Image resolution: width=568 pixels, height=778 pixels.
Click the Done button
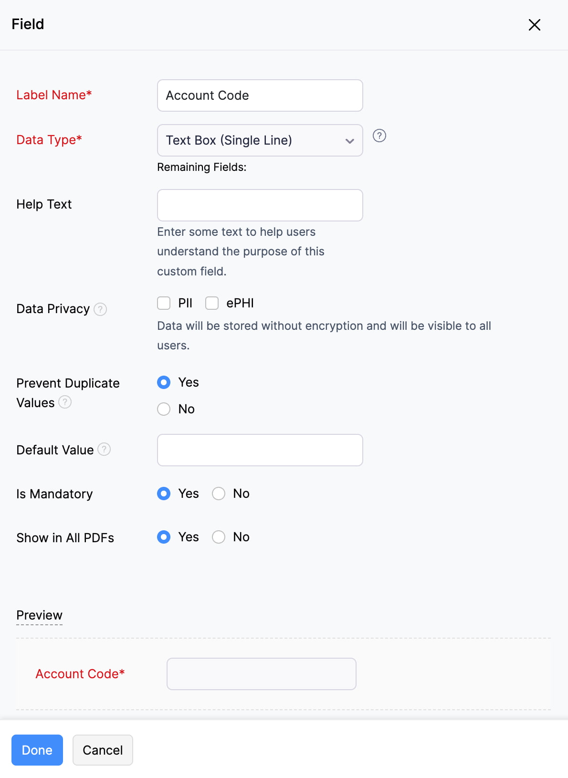[x=37, y=750]
